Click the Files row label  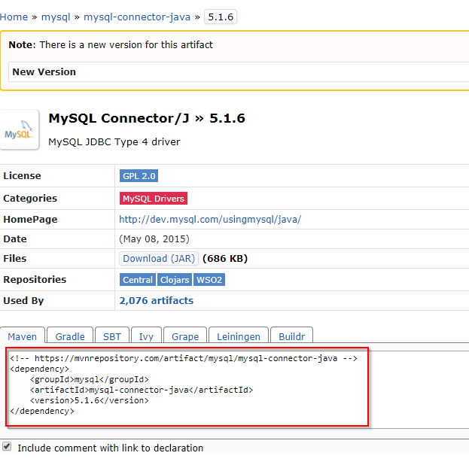pos(15,258)
